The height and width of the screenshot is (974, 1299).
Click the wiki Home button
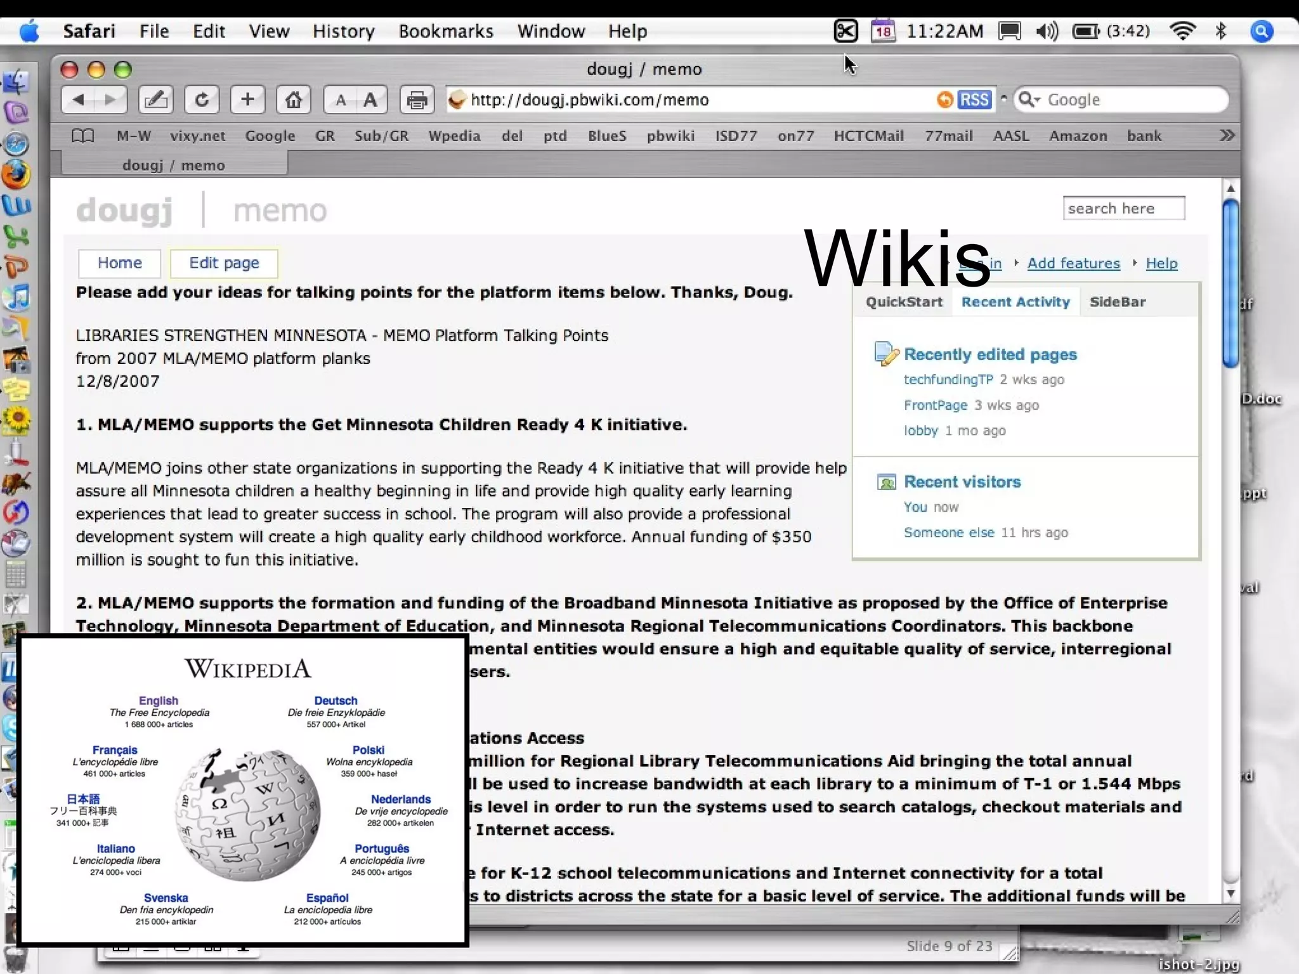pos(119,263)
